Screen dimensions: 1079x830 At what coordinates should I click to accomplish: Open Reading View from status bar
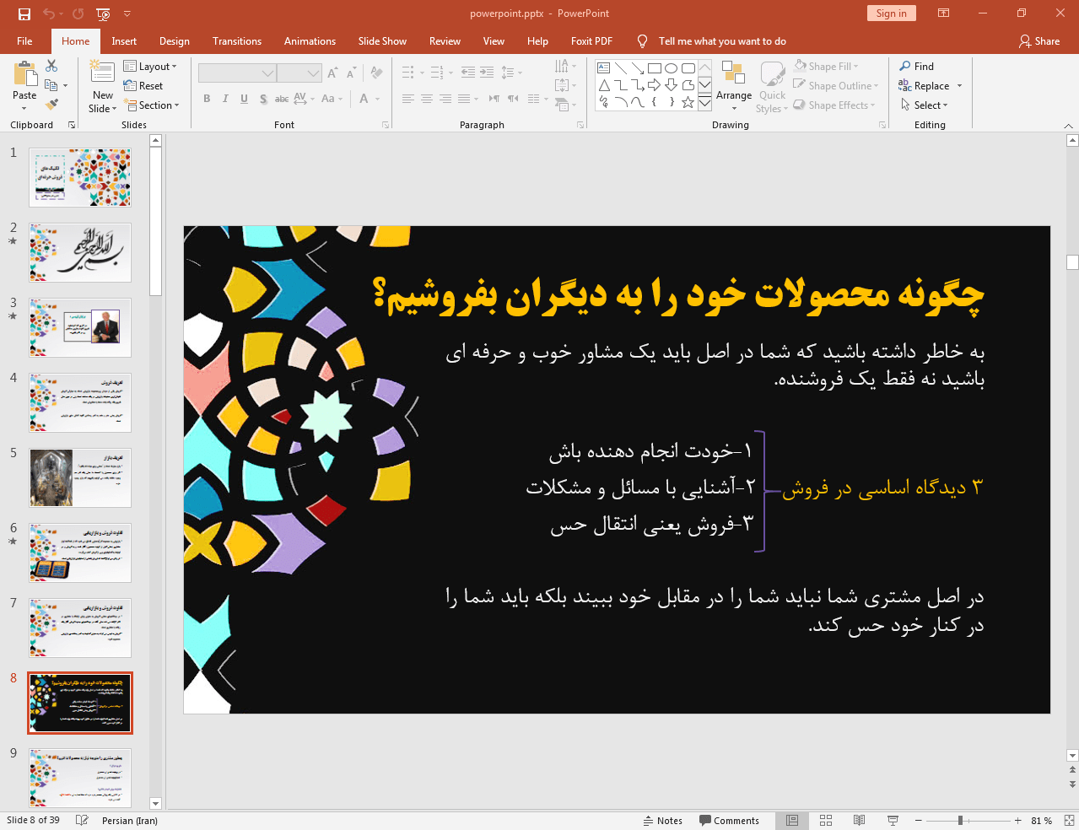(x=859, y=821)
